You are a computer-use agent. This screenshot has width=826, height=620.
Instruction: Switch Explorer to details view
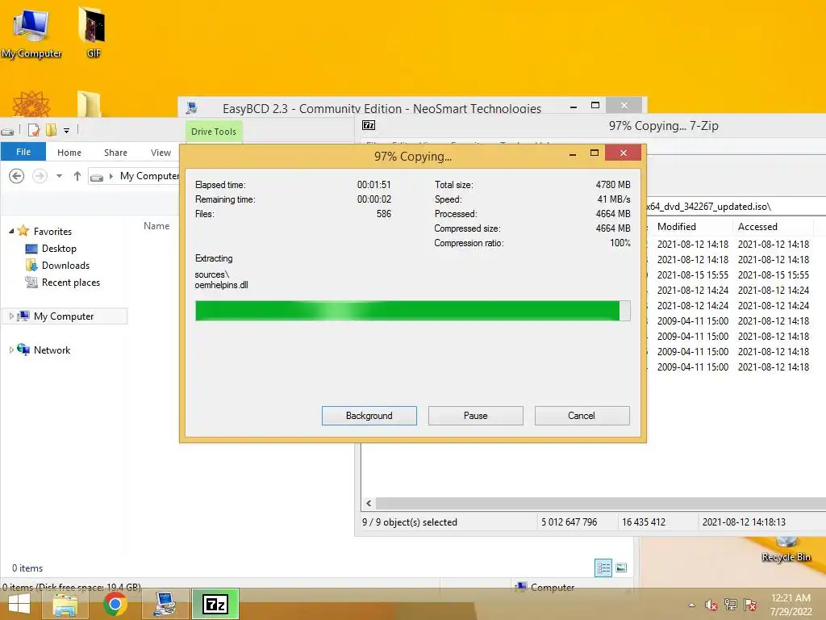point(603,568)
